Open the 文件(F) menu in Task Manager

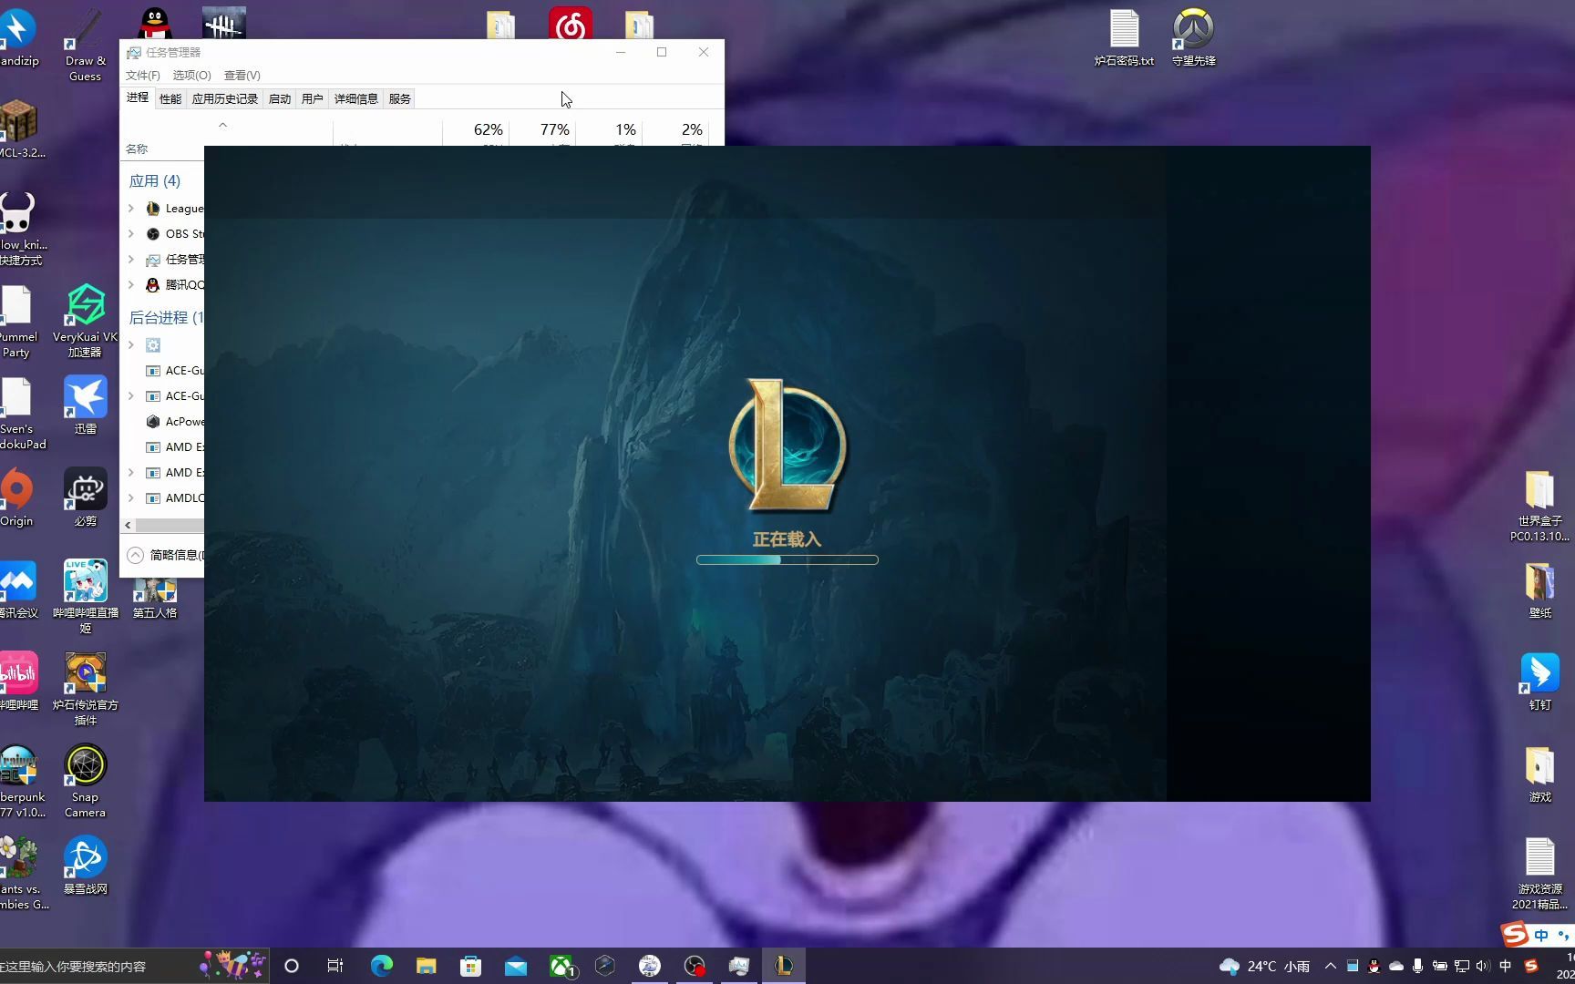[x=142, y=76]
